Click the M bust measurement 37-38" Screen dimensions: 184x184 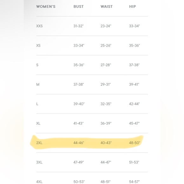(79, 84)
